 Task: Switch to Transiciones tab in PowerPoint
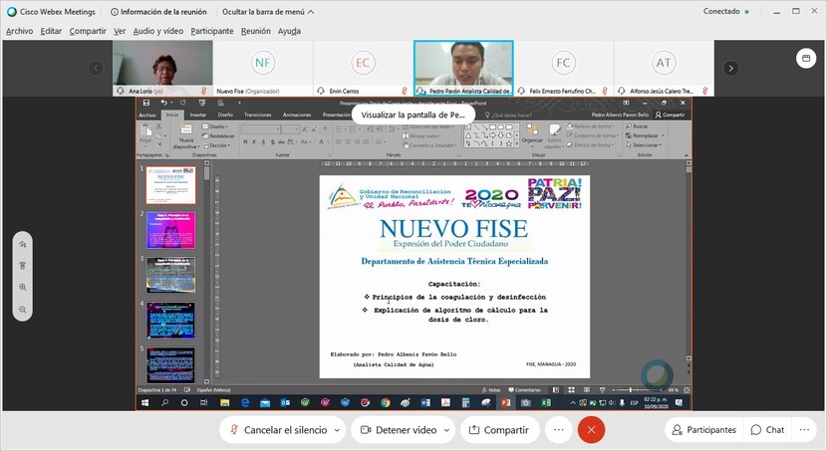257,114
